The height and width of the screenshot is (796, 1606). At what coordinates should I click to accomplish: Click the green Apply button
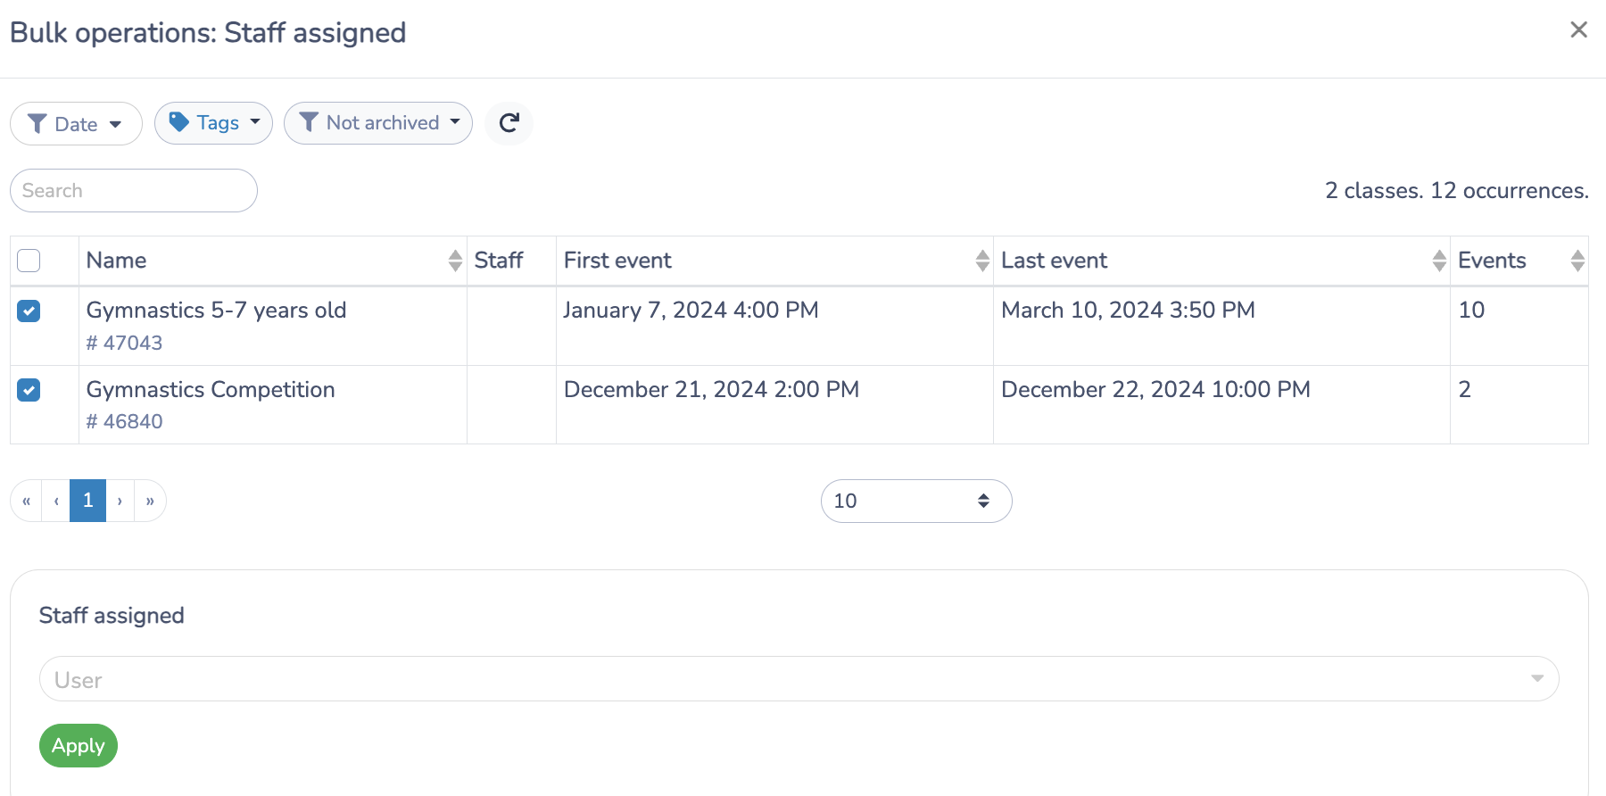tap(79, 746)
